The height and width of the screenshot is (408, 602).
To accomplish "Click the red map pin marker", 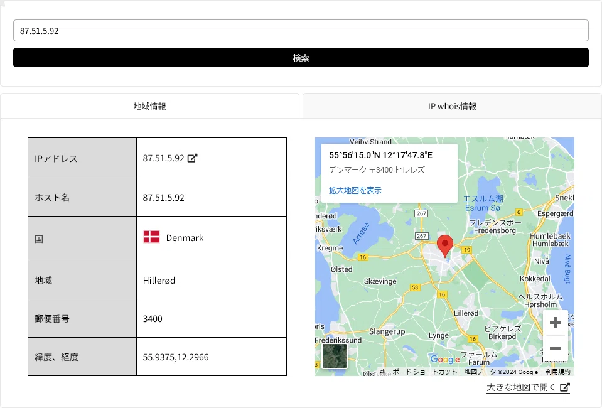I will (445, 246).
